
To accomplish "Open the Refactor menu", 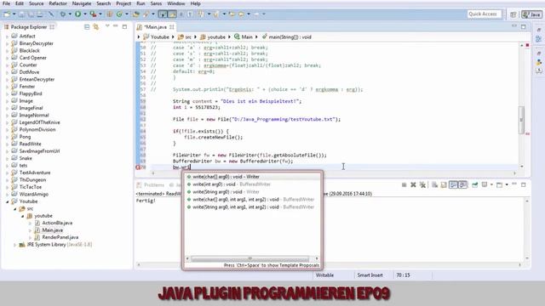I will click(x=58, y=3).
